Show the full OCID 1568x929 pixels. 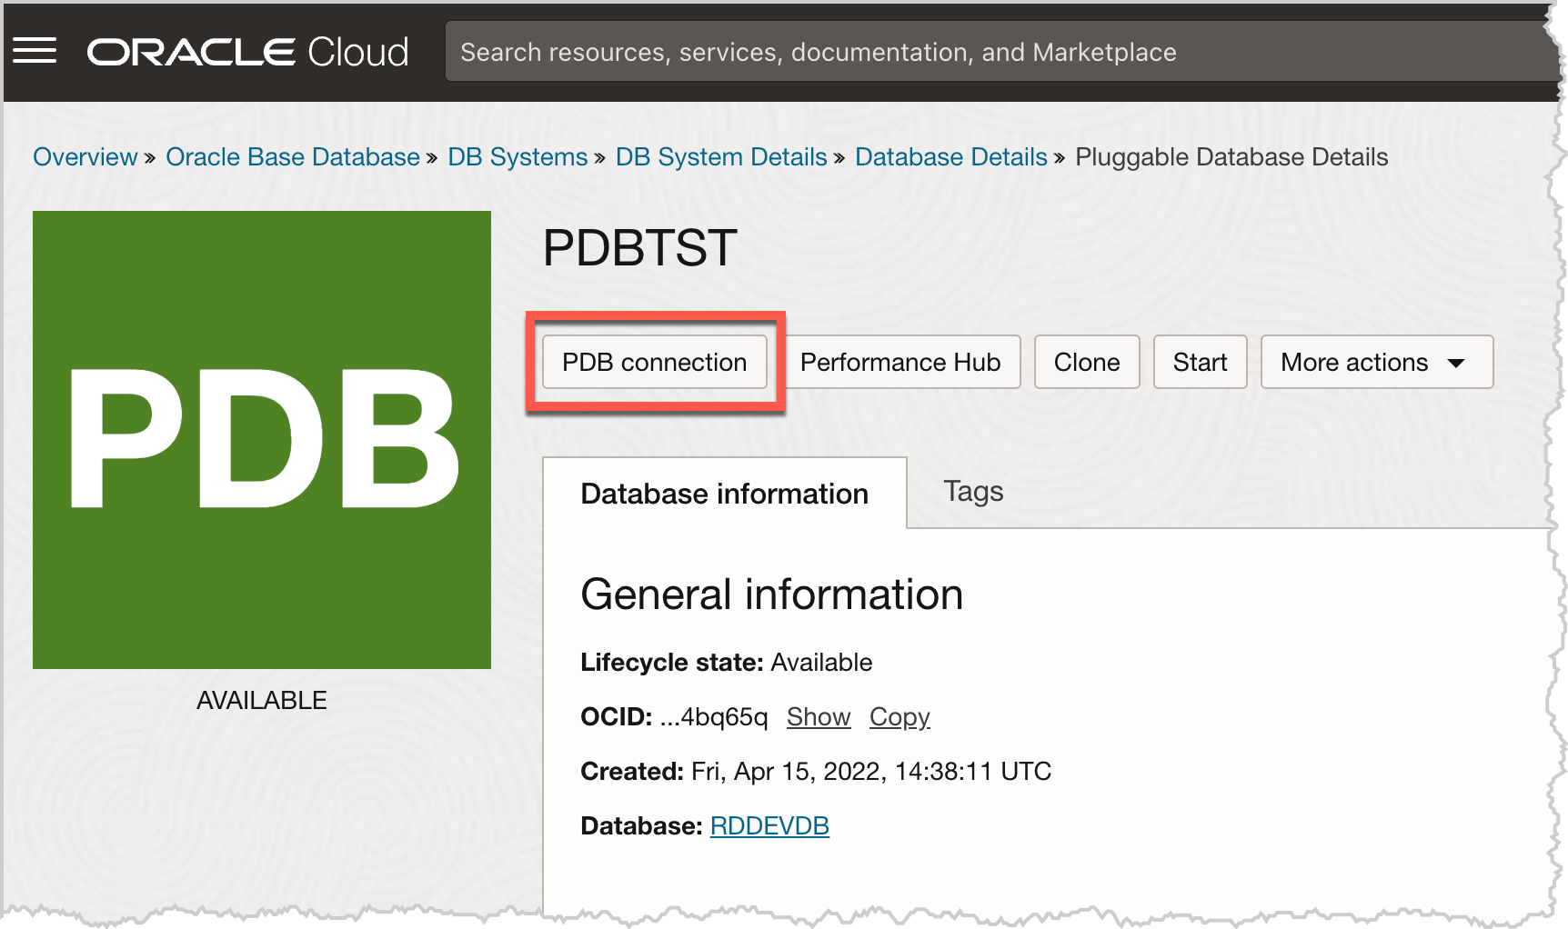pyautogui.click(x=819, y=717)
